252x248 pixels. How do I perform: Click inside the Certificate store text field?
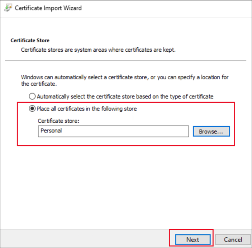click(113, 131)
